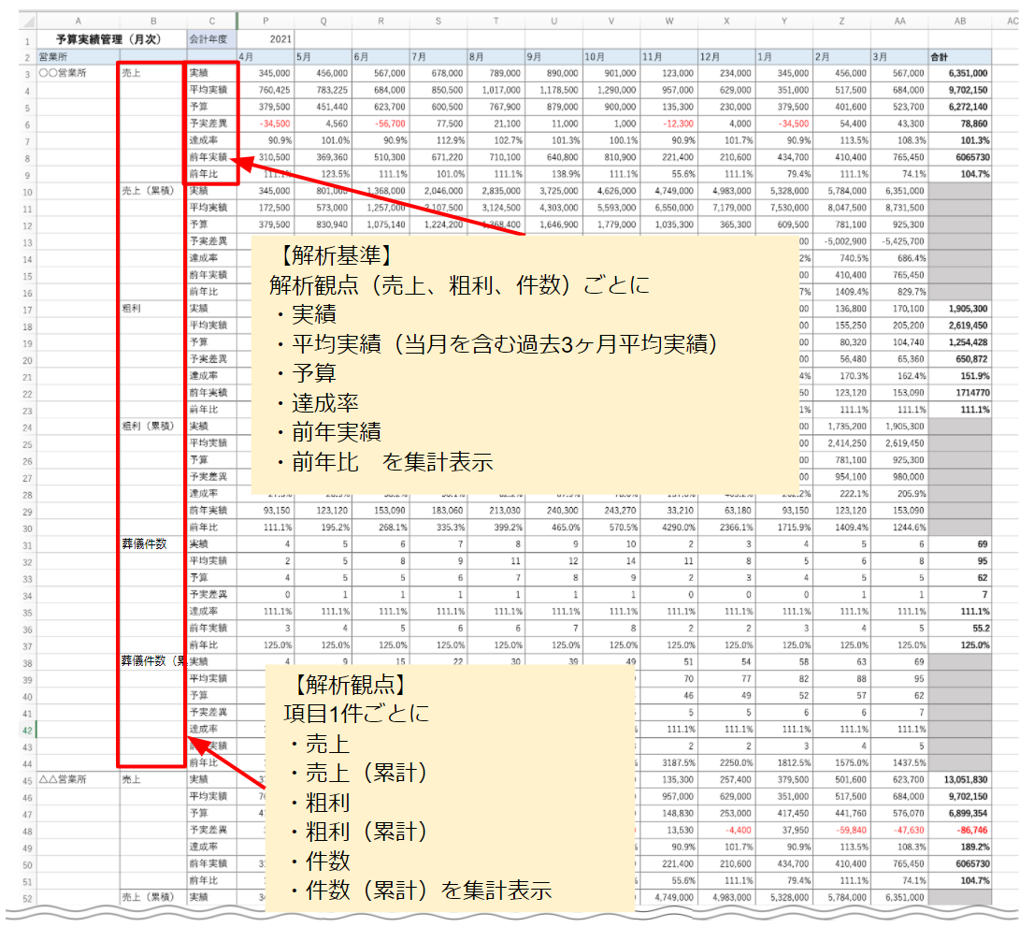Click the 13,051,830 total value cell
The width and height of the screenshot is (1020, 927).
[x=959, y=778]
